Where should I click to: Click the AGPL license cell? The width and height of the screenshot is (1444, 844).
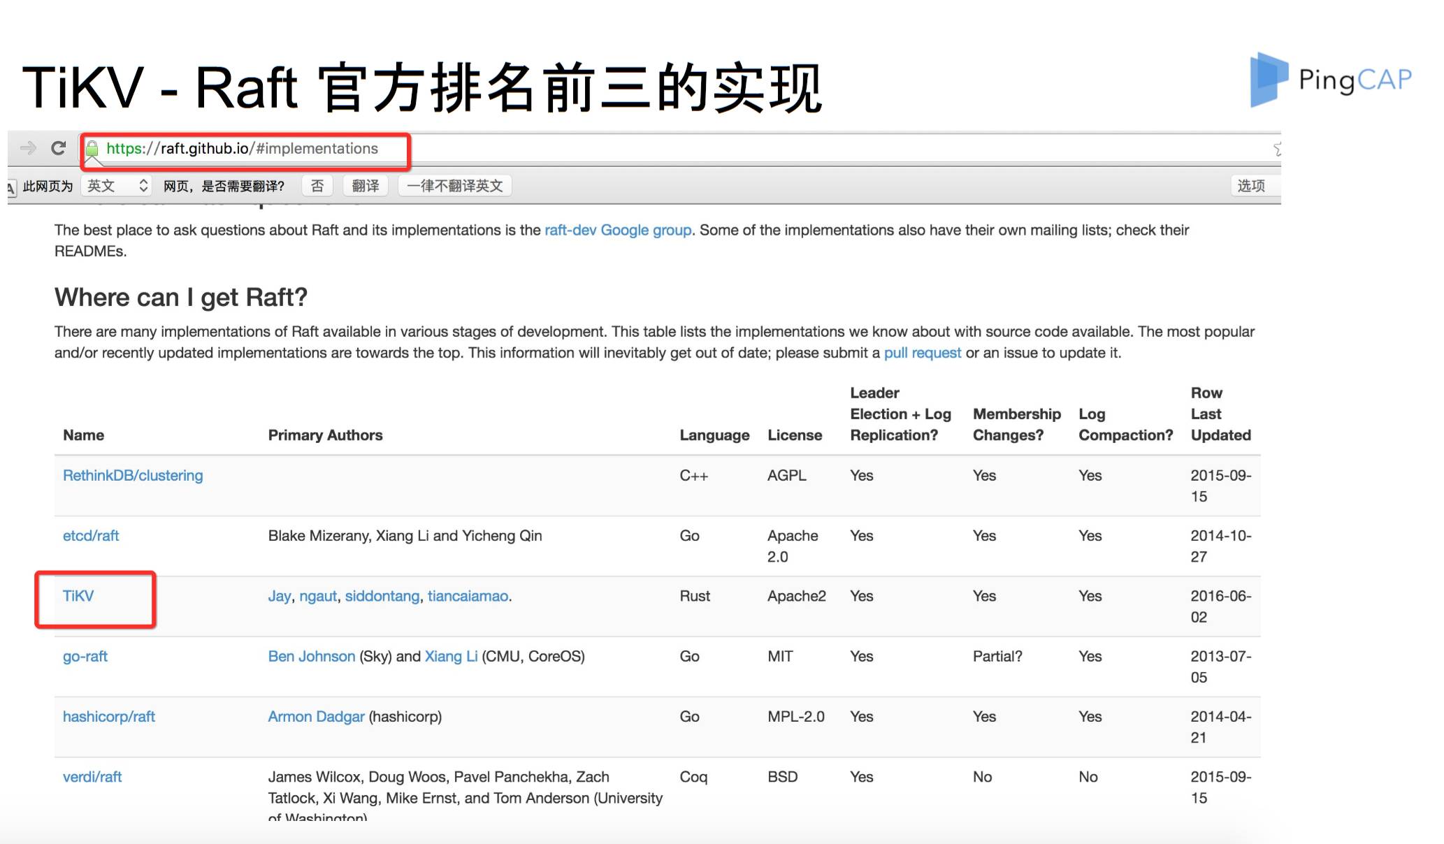787,476
